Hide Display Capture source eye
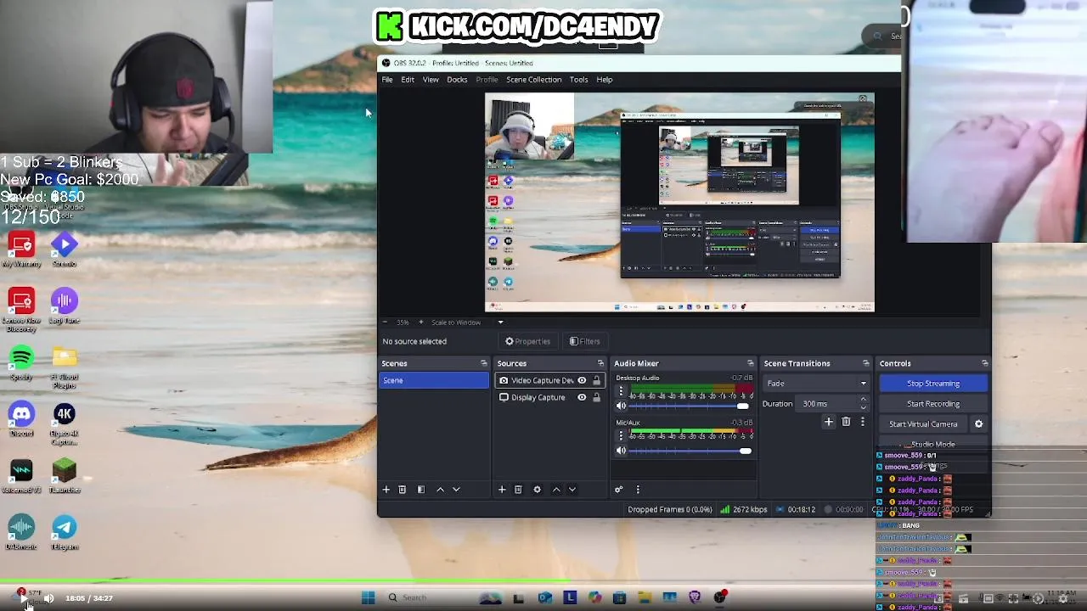The width and height of the screenshot is (1087, 611). [582, 397]
